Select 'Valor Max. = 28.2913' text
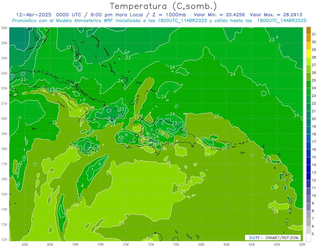Image resolution: width=321 pixels, height=248 pixels. tap(276, 15)
